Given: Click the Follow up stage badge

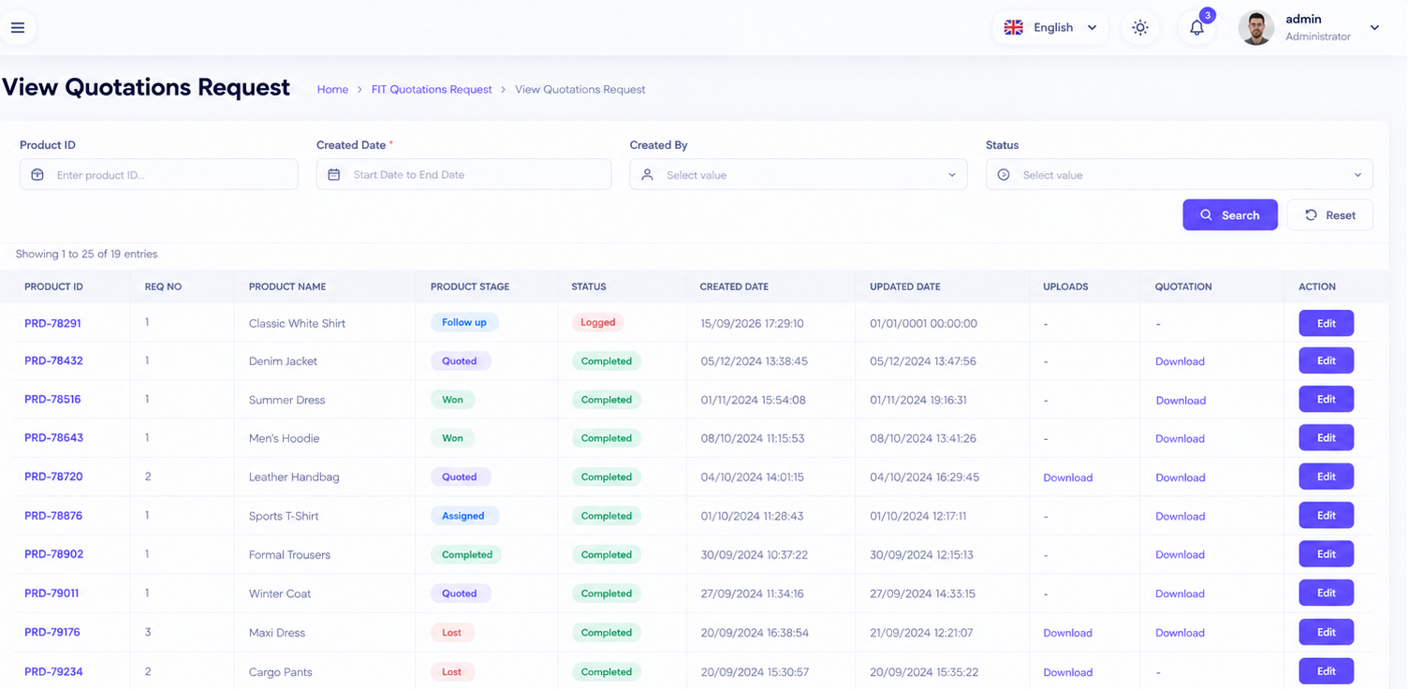Looking at the screenshot, I should pos(464,322).
